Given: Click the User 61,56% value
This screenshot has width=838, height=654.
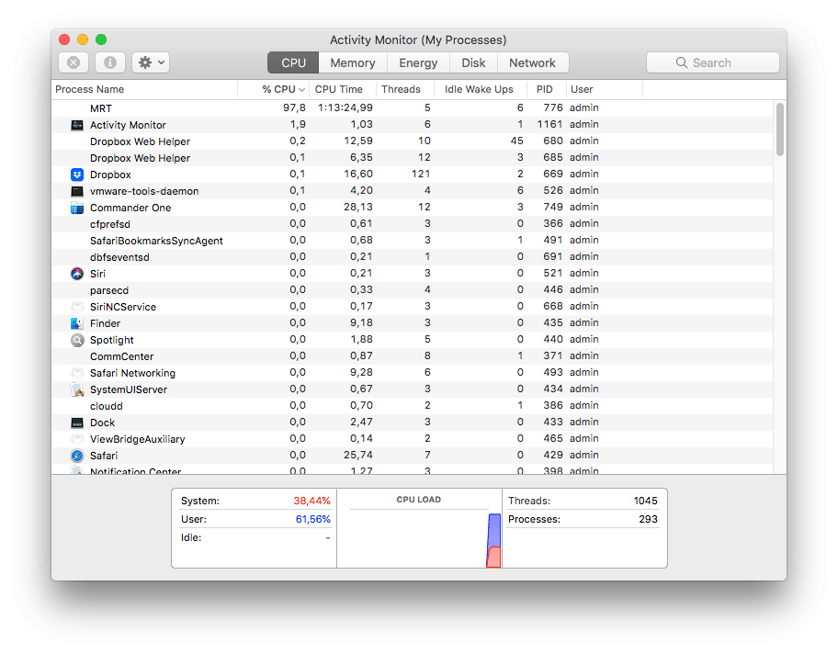Looking at the screenshot, I should (x=312, y=519).
